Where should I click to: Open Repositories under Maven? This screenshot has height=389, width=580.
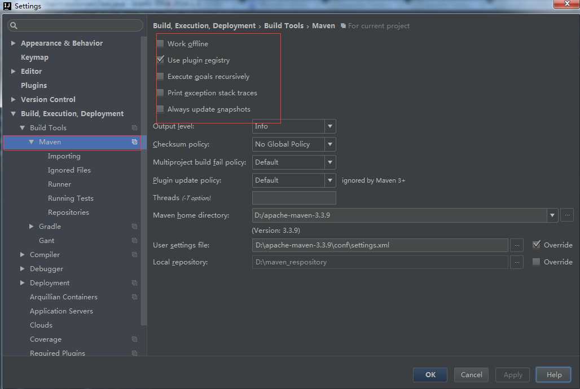[68, 212]
